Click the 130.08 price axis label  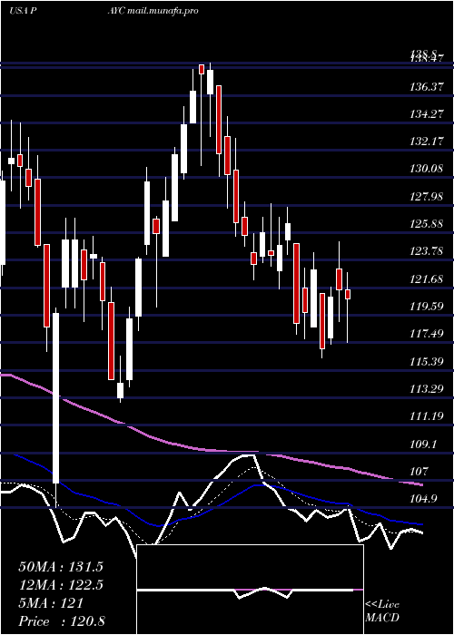427,169
